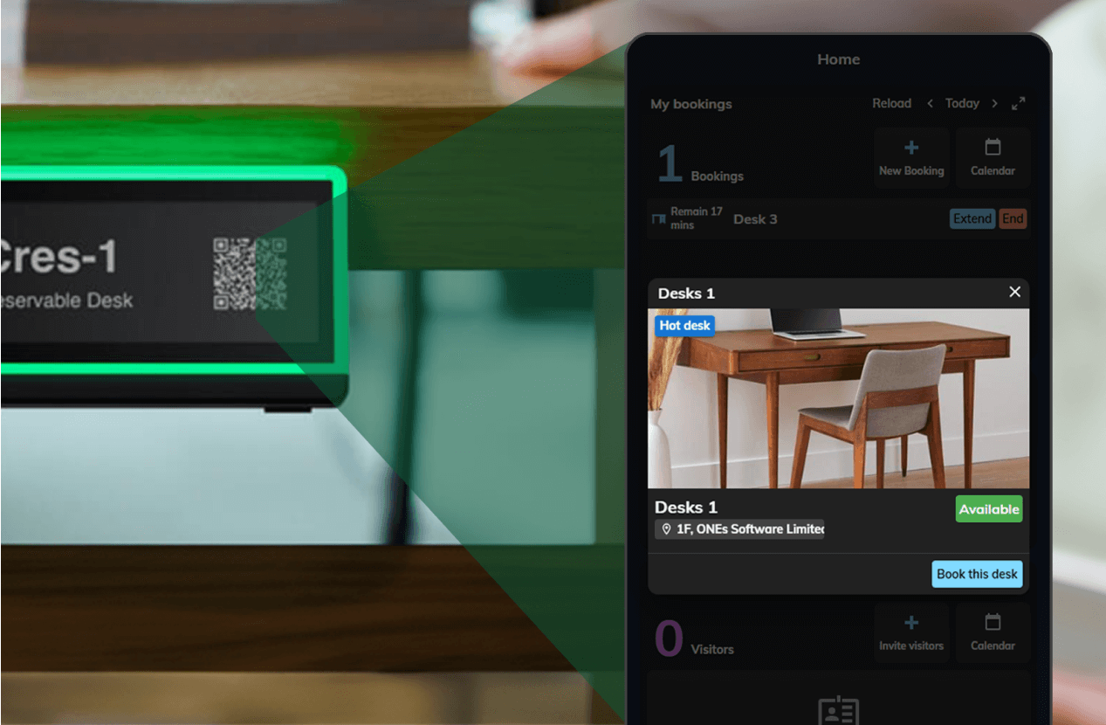
Task: Reload the bookings list
Action: click(891, 103)
